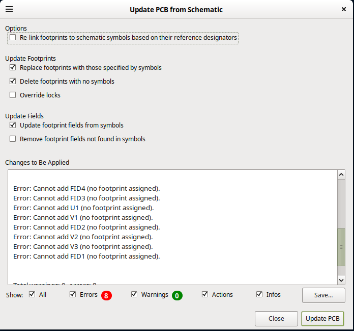
Task: Click the red error count badge
Action: (106, 295)
